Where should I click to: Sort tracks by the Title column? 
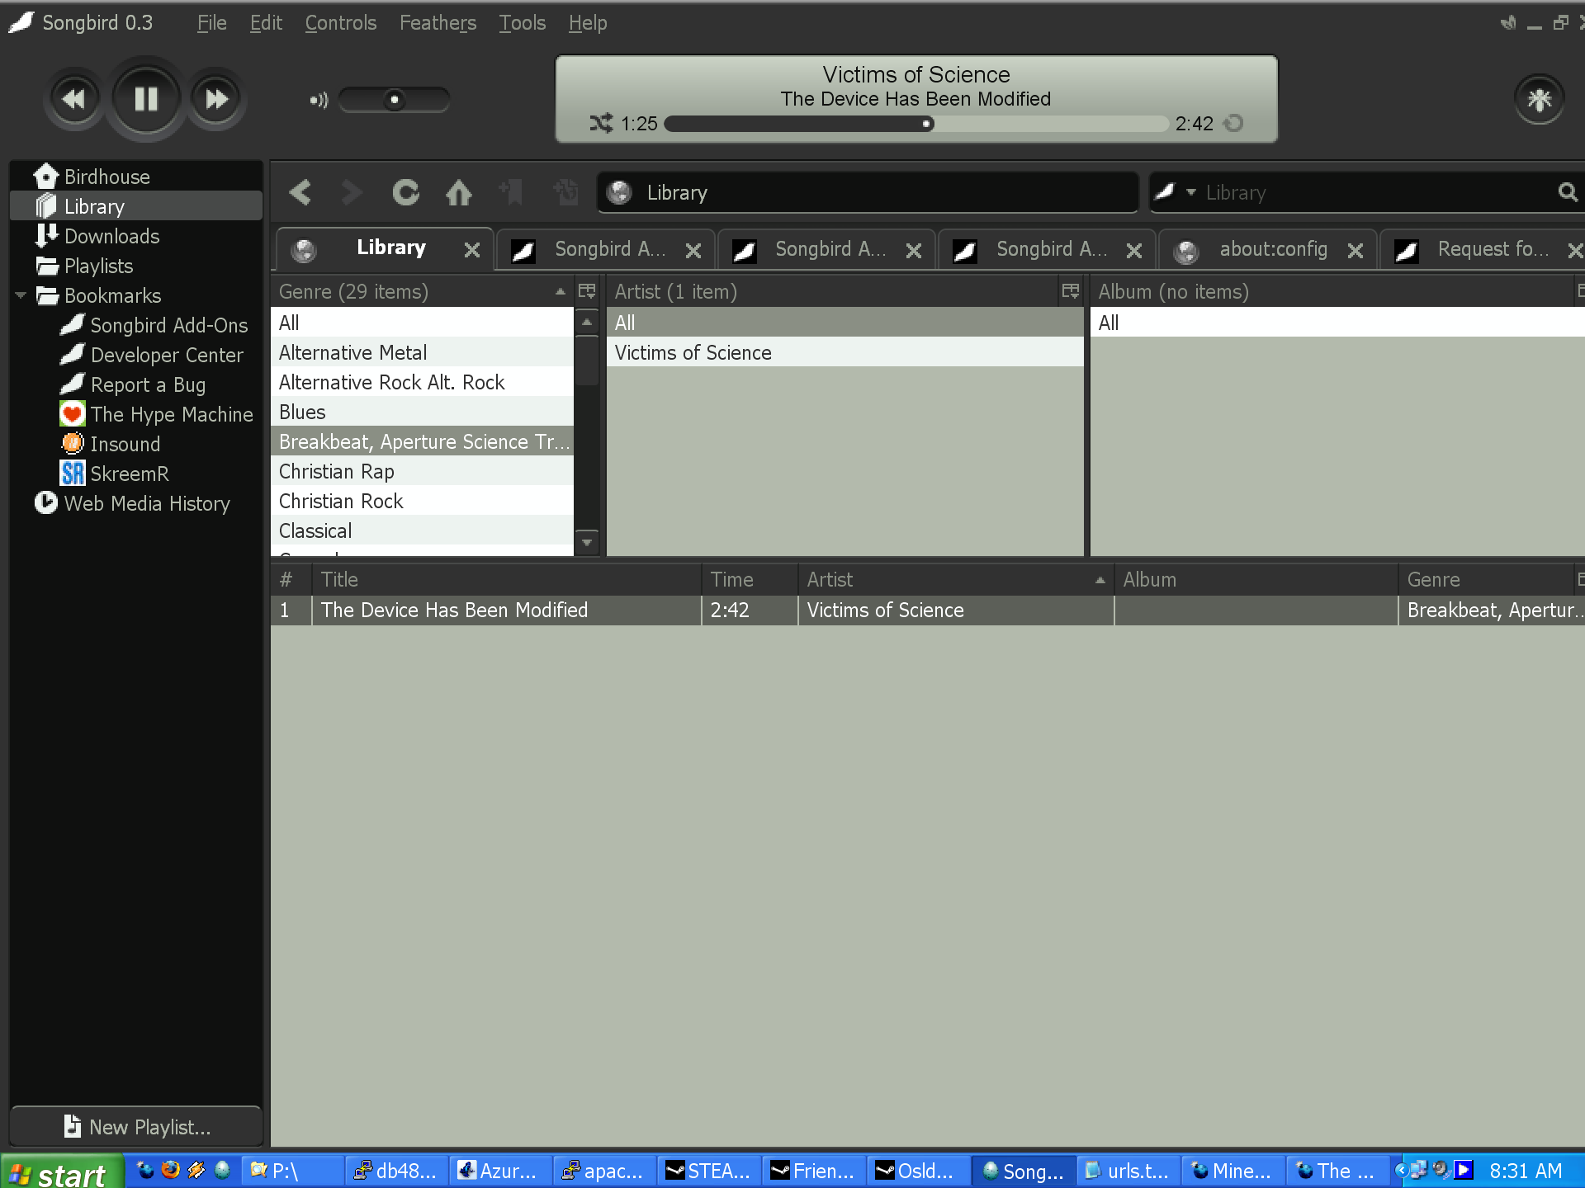click(507, 579)
